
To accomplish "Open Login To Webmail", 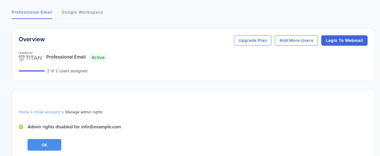I will (344, 40).
